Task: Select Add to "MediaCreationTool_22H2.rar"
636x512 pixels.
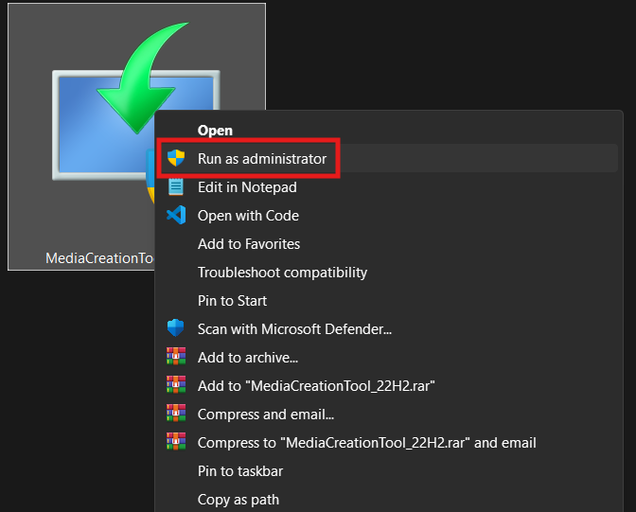Action: coord(387,386)
